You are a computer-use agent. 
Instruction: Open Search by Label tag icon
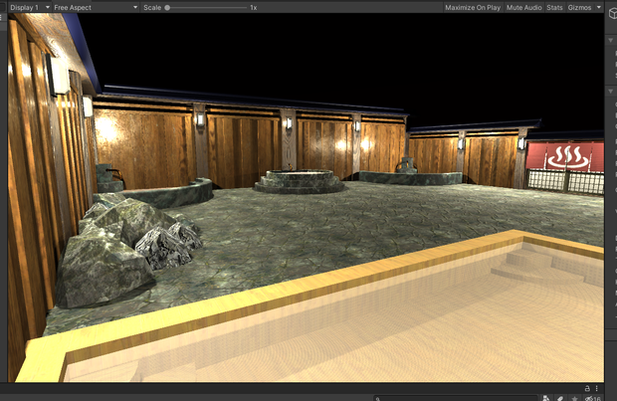click(560, 398)
